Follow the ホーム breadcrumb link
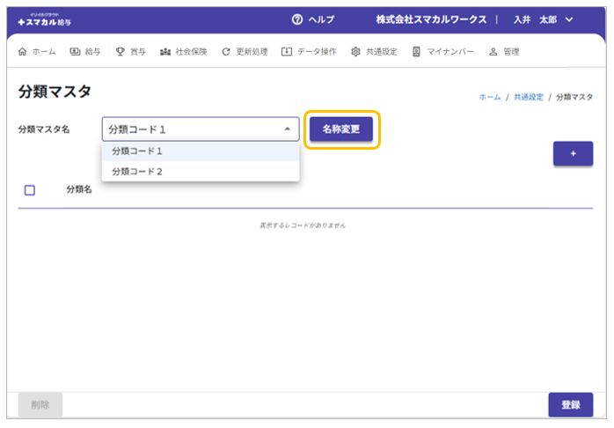Screen dimensions: 614x428 click(489, 97)
